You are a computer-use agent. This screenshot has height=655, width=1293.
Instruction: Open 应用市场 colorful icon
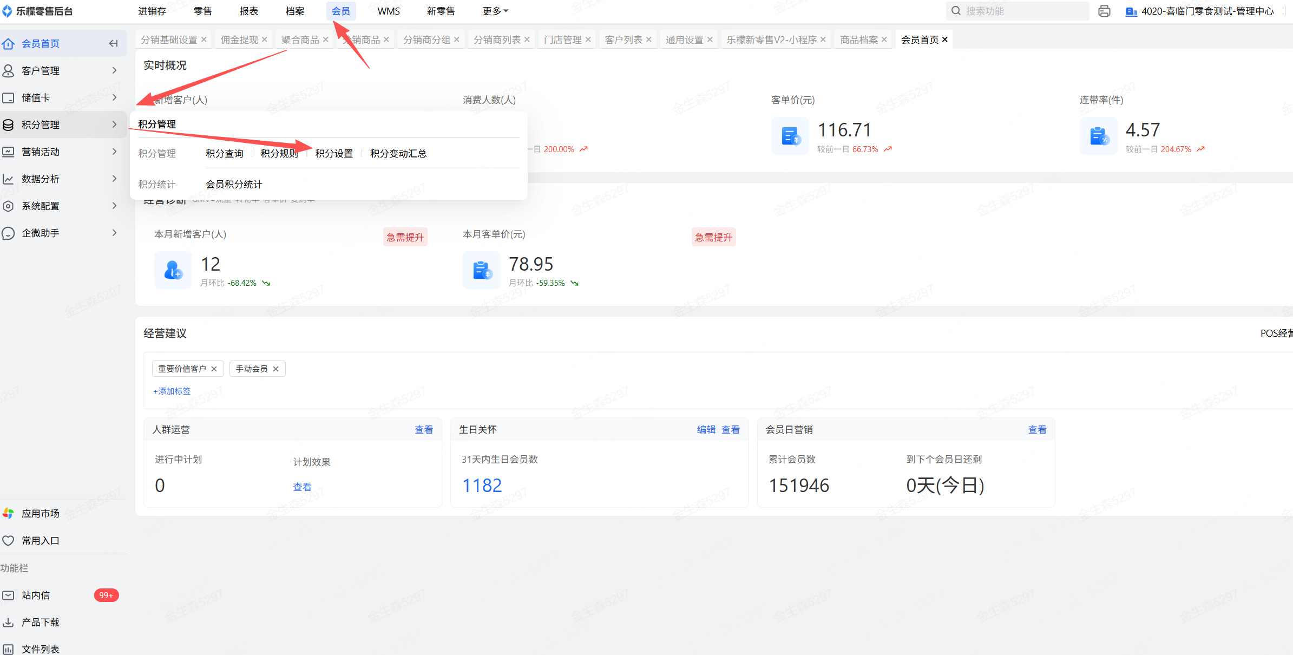(8, 513)
